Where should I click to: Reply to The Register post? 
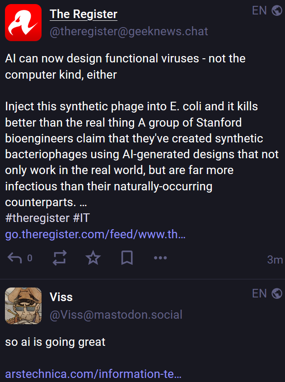[x=15, y=258]
